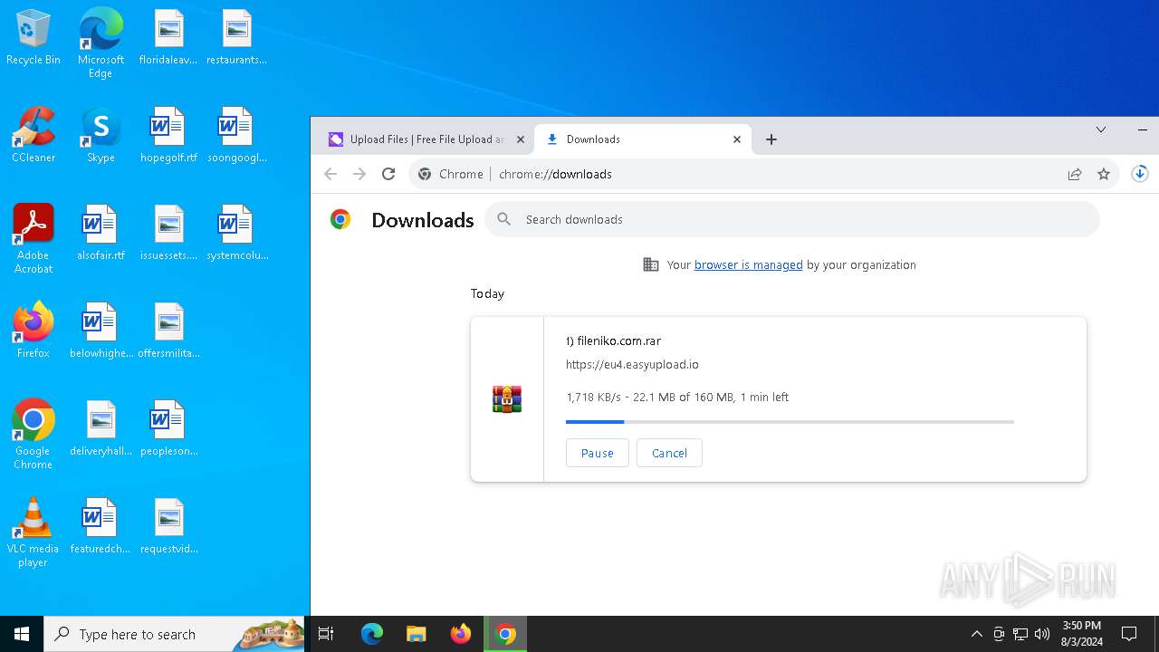The height and width of the screenshot is (652, 1159).
Task: Click fileniko.com.rar file name
Action: pyautogui.click(x=614, y=341)
